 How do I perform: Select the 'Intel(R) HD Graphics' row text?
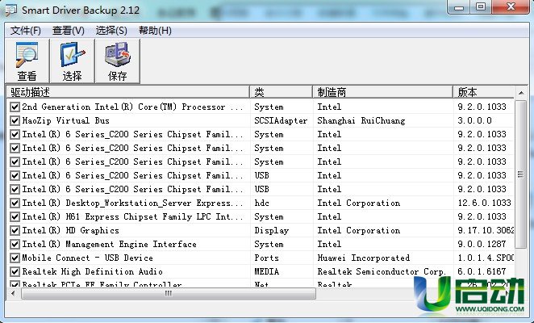70,230
